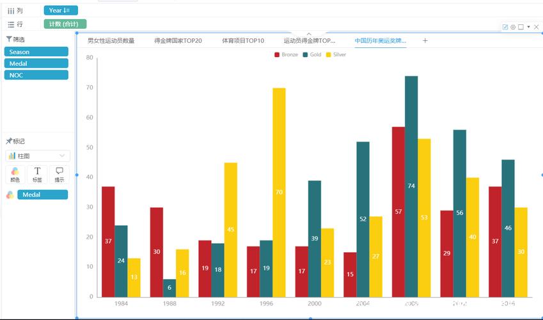Image resolution: width=543 pixels, height=320 pixels.
Task: Open the 提示 tooltip mark button
Action: tap(59, 174)
